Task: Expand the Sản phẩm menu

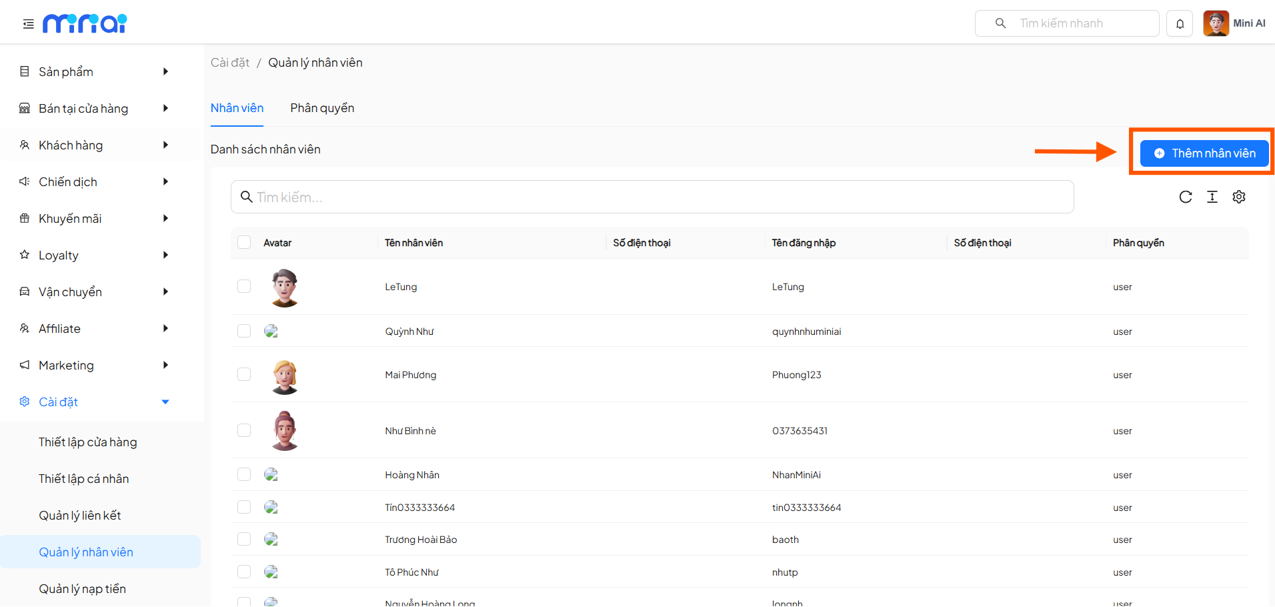Action: pos(93,71)
